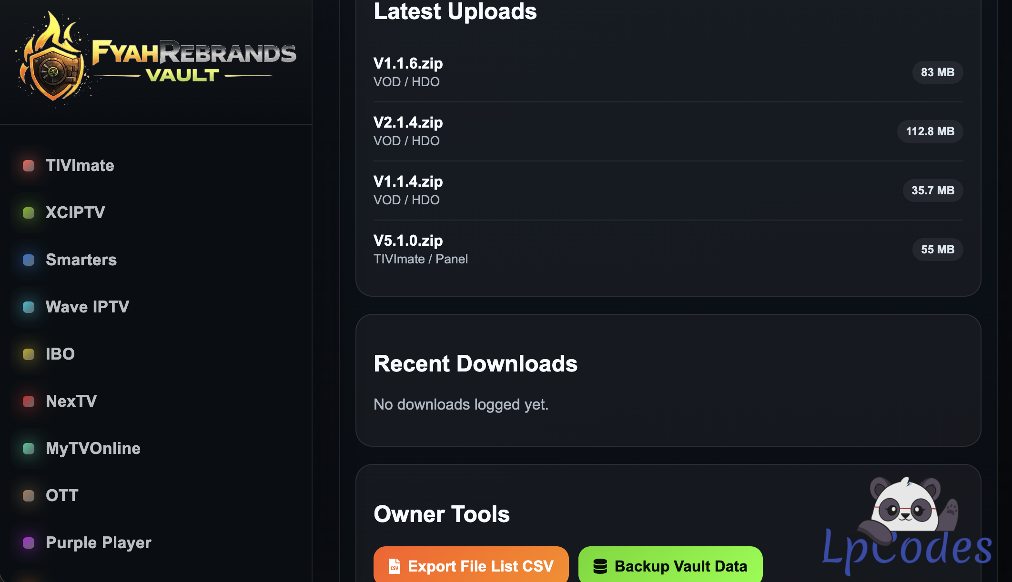Viewport: 1012px width, 582px height.
Task: Open the V5.1.0.zip TiVimate Panel entry
Action: (668, 250)
